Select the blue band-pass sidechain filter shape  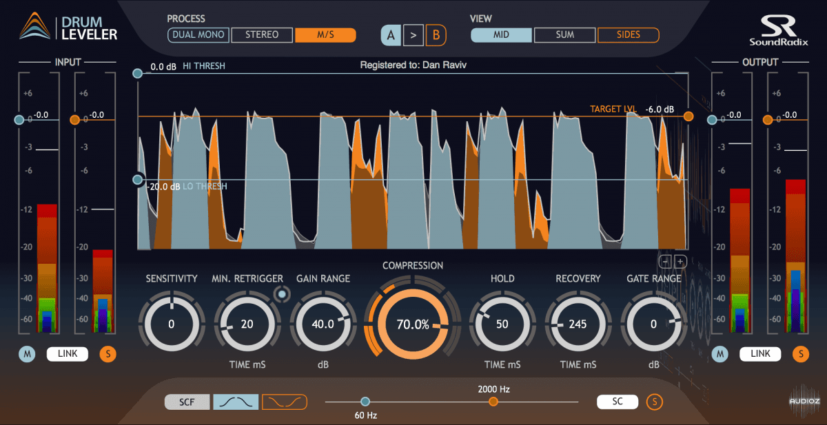point(236,402)
